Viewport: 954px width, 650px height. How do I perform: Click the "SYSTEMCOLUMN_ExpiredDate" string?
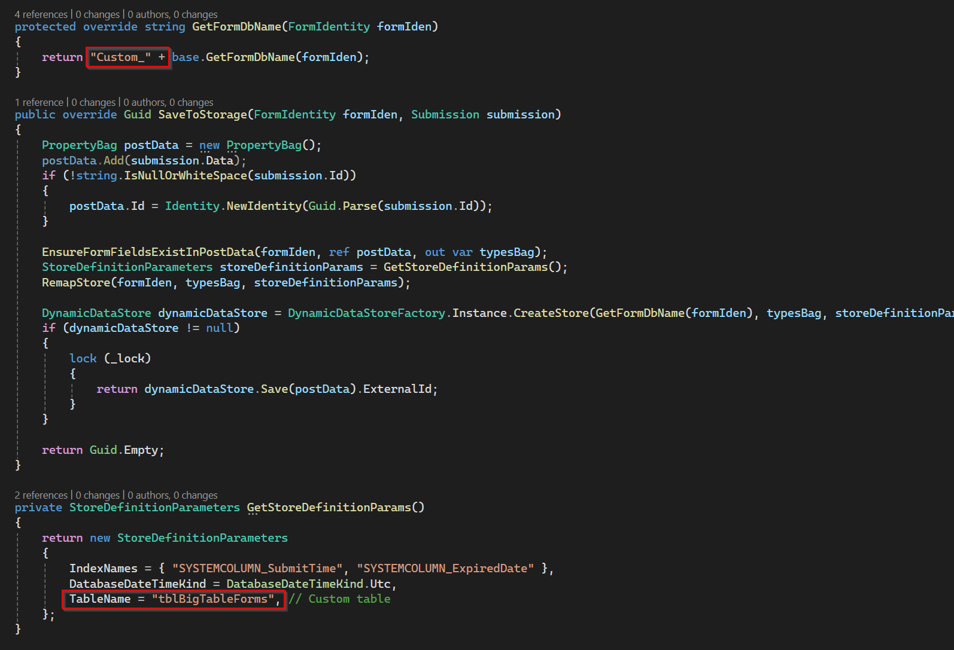click(x=445, y=569)
